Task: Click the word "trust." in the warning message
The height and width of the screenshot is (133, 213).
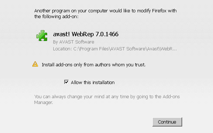Action: 140,65
